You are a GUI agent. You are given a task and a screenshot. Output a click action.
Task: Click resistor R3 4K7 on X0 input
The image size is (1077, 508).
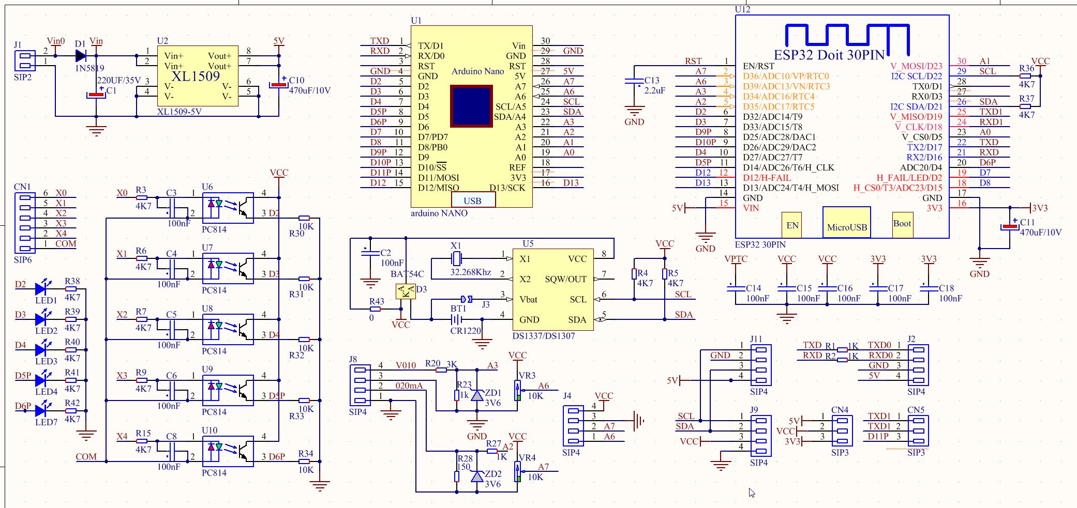pos(141,197)
